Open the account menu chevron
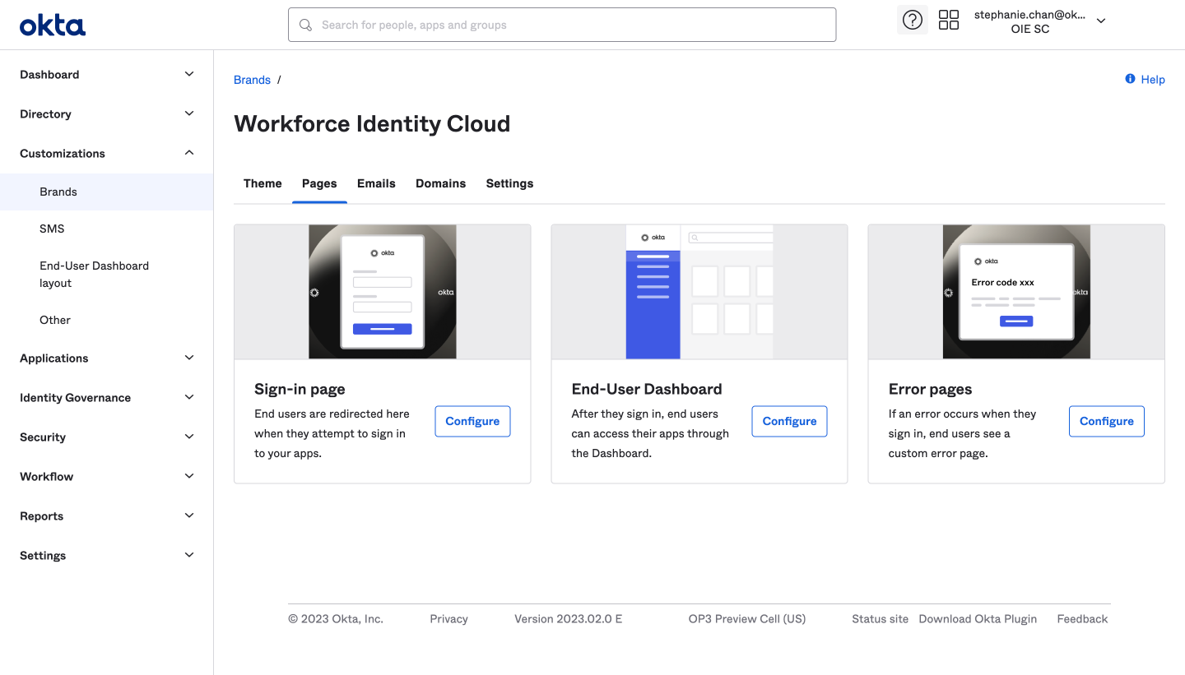1185x675 pixels. pos(1101,21)
